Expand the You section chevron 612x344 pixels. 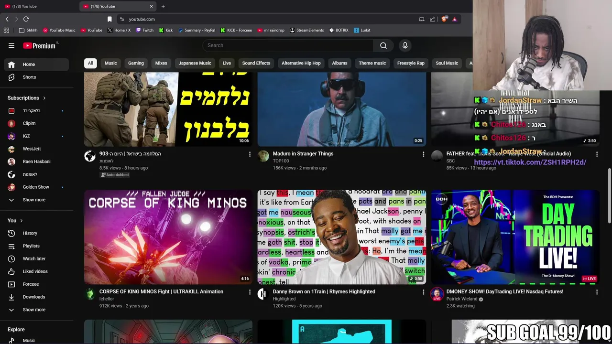21,221
